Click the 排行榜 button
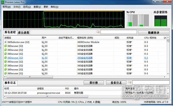The width and height of the screenshot is (173, 106). coord(94,83)
